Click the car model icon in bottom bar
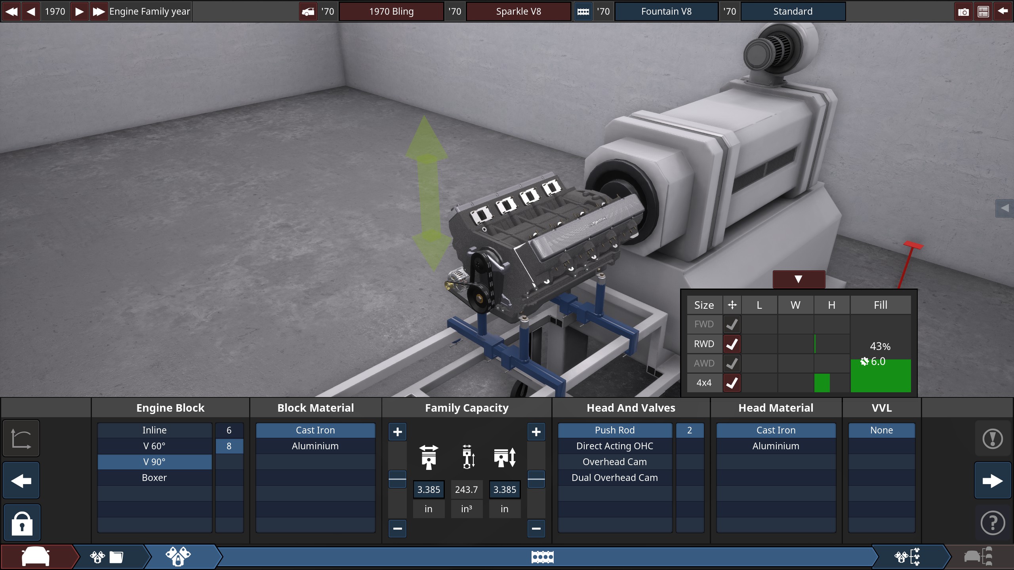The height and width of the screenshot is (570, 1014). [36, 557]
